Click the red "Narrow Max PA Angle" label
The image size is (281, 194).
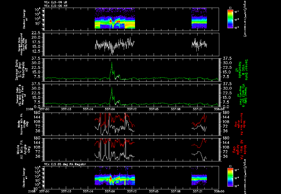(x=240, y=124)
